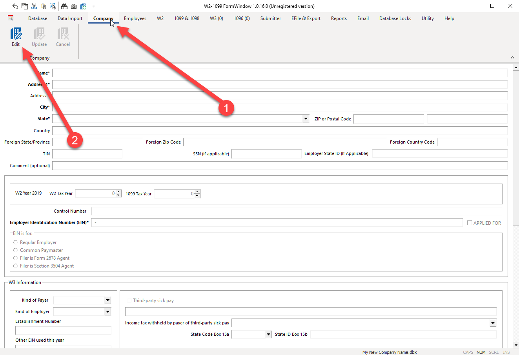
Task: Open the State dropdown list
Action: point(306,119)
